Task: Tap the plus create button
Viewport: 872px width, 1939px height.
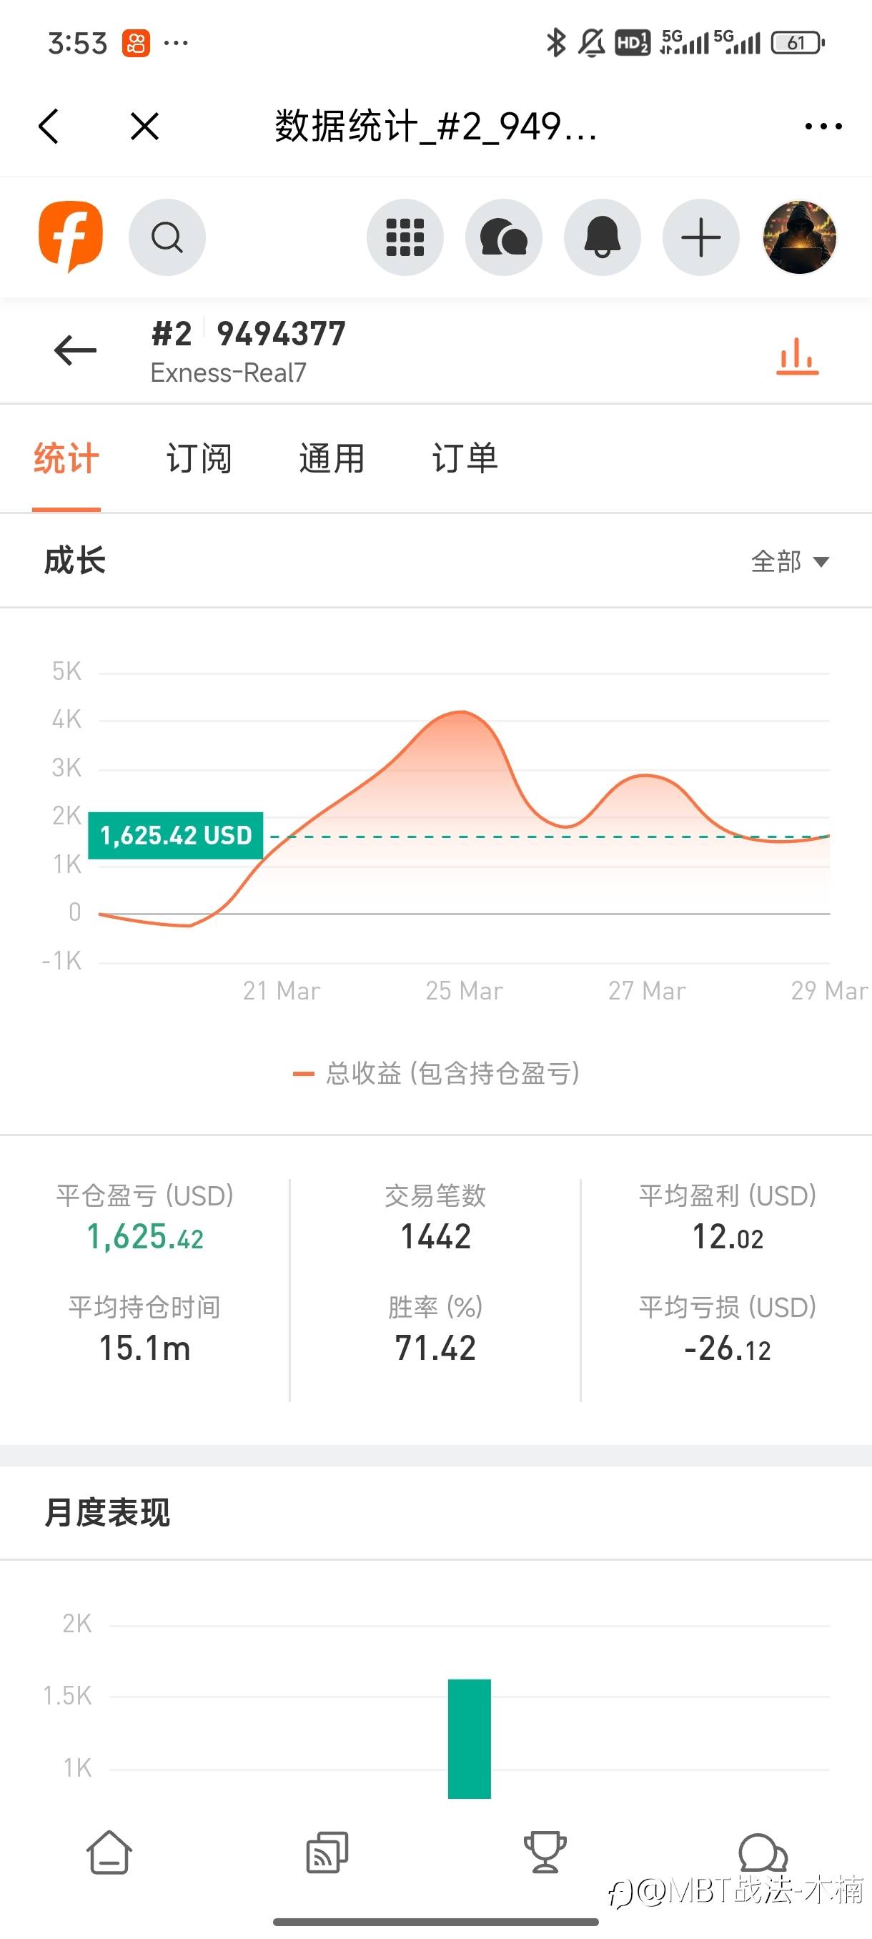Action: (700, 237)
